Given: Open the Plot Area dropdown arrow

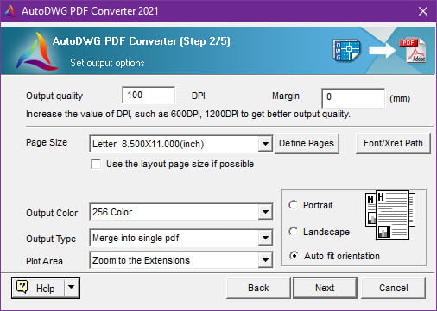Looking at the screenshot, I should pyautogui.click(x=265, y=260).
